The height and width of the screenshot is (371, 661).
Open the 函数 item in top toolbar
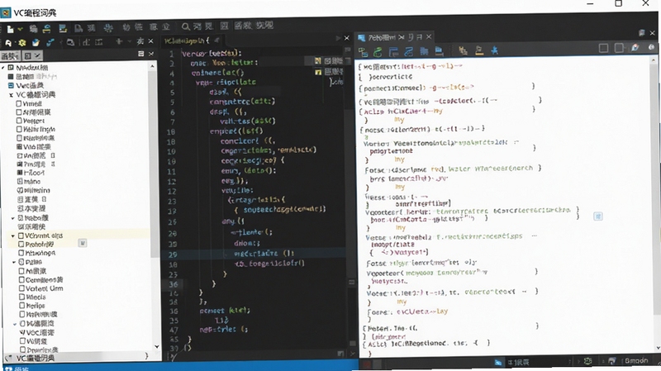(x=243, y=26)
